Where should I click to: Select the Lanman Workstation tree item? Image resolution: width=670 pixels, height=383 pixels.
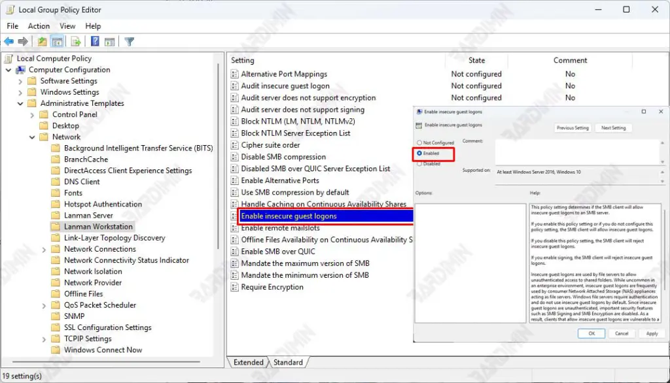[x=98, y=227]
